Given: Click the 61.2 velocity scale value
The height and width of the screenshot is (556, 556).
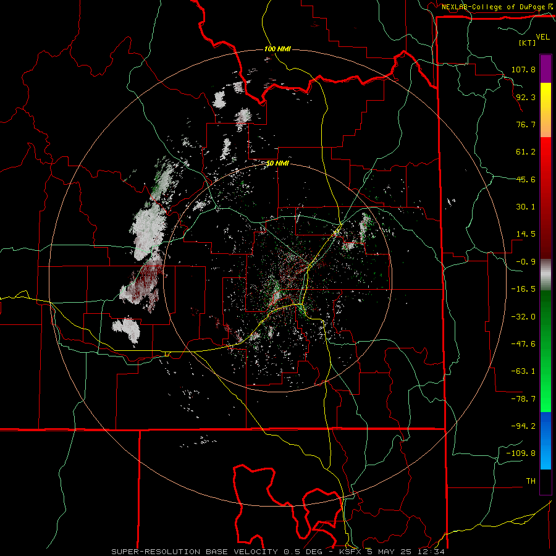Looking at the screenshot, I should 526,152.
